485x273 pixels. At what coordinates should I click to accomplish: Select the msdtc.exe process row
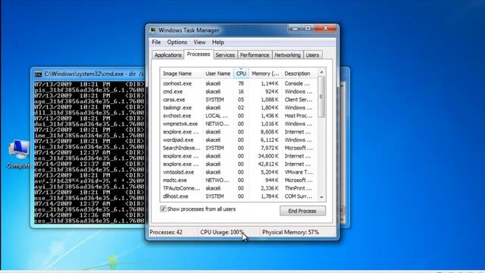coord(239,180)
